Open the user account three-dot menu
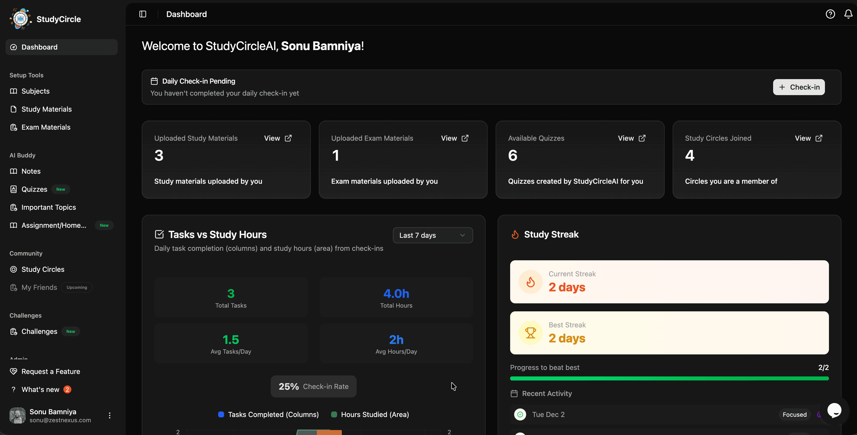Screen dimensions: 857x435 coord(109,415)
